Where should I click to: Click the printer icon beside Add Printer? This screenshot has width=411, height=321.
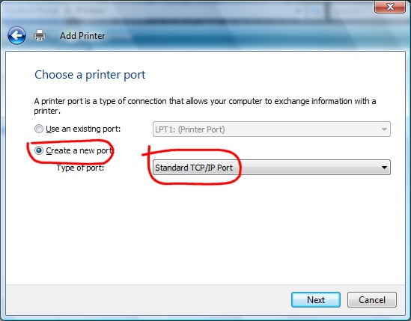click(40, 35)
